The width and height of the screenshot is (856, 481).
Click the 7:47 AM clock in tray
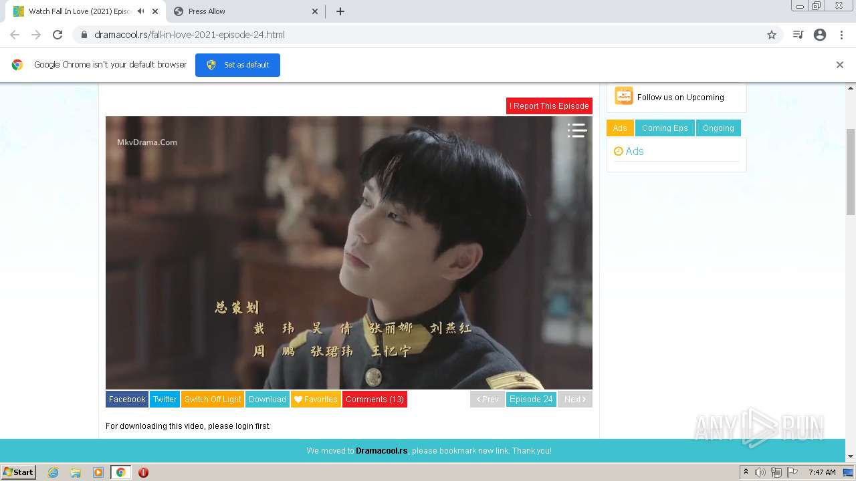(x=822, y=472)
